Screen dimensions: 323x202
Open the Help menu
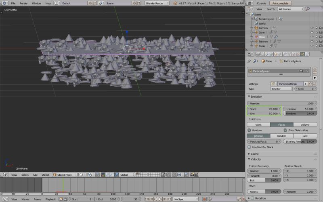click(48, 3)
